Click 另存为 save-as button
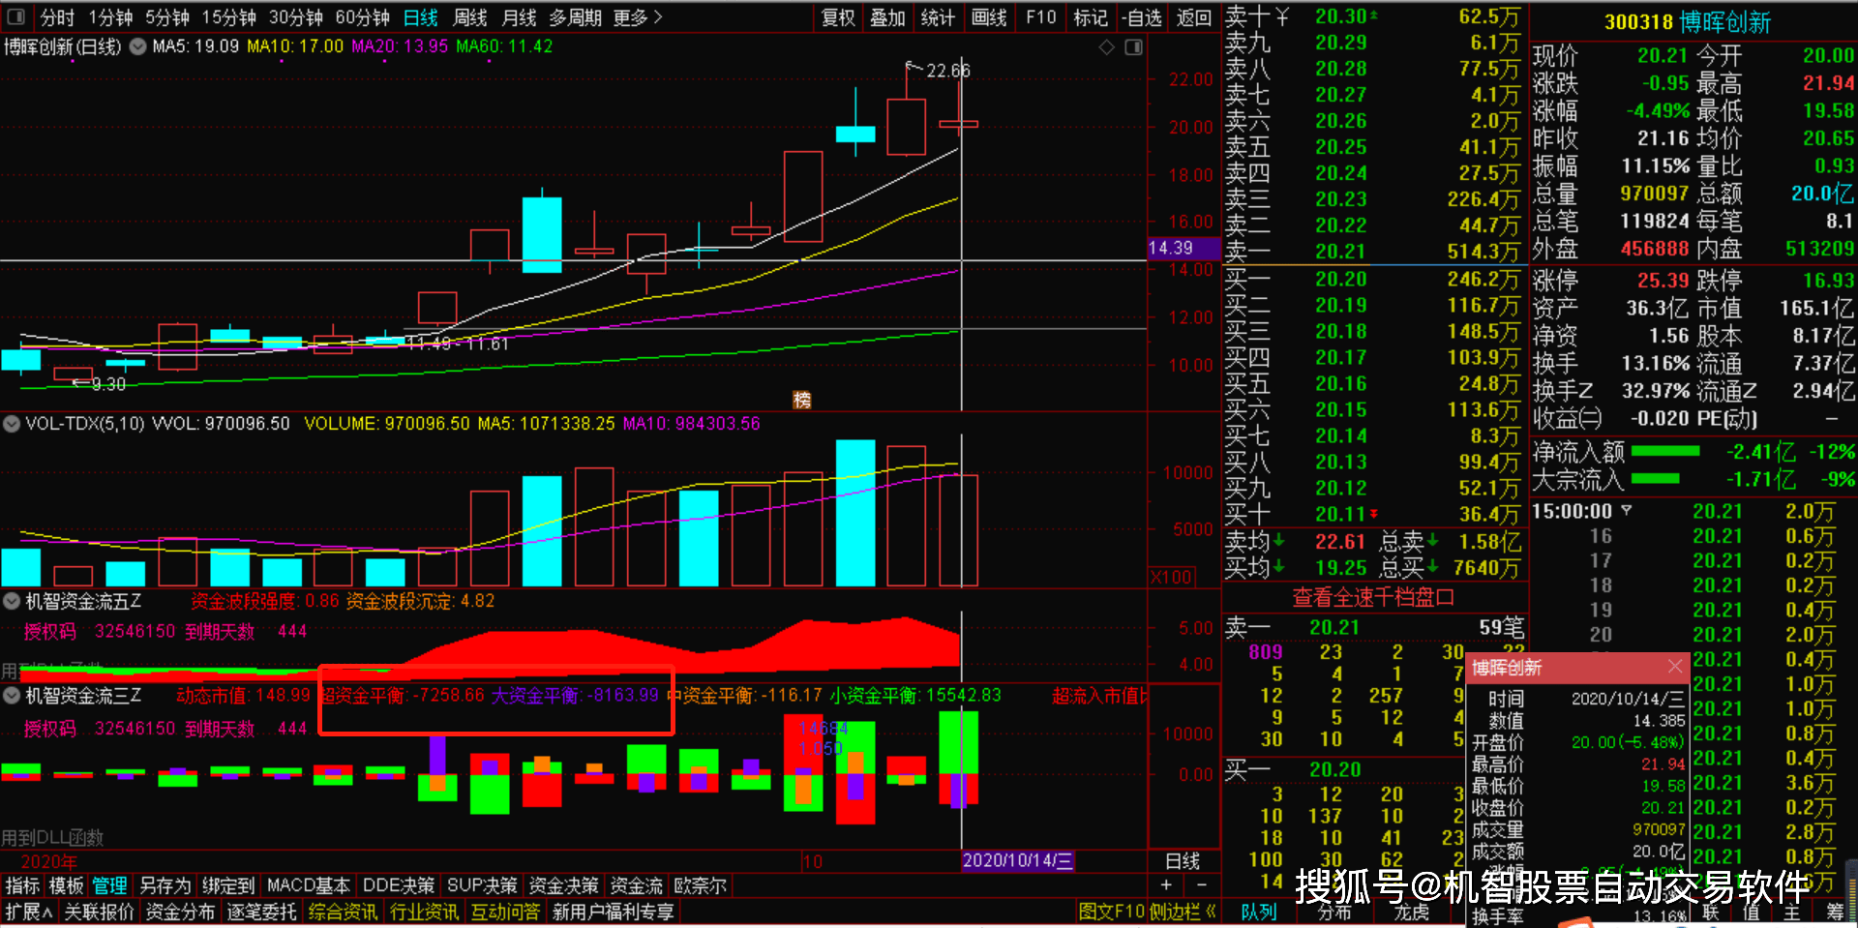The height and width of the screenshot is (928, 1858). [x=165, y=885]
